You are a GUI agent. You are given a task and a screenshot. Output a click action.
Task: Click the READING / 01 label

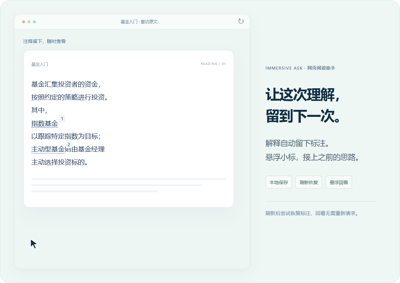213,64
